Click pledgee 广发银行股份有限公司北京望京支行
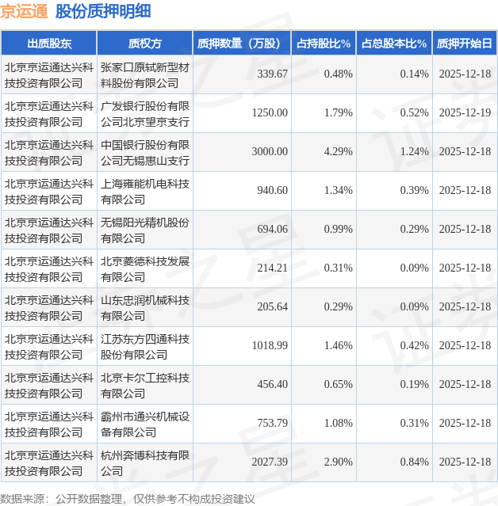498x506 pixels. (x=145, y=114)
